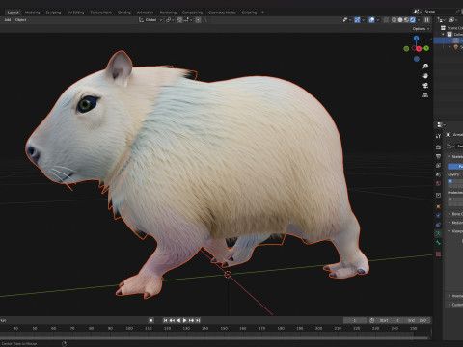Expand the Bone Groups panel
Screen dimensions: 463x347
pos(455,214)
